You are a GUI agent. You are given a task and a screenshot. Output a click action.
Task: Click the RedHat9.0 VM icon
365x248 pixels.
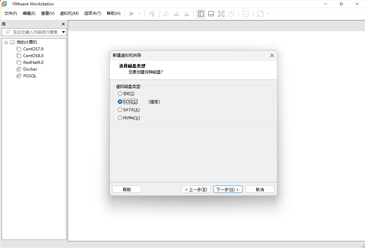click(x=19, y=63)
